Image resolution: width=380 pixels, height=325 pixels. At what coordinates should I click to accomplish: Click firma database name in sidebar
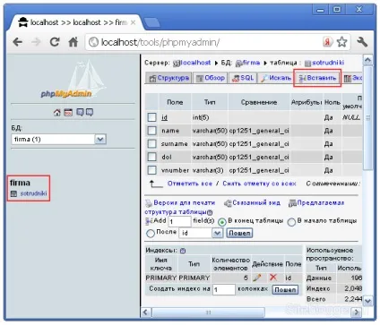pyautogui.click(x=20, y=183)
